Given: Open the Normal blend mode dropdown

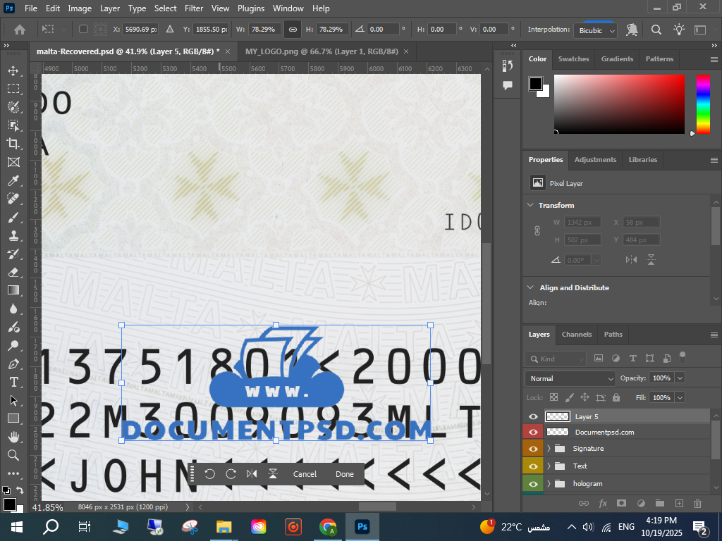Looking at the screenshot, I should (x=571, y=379).
